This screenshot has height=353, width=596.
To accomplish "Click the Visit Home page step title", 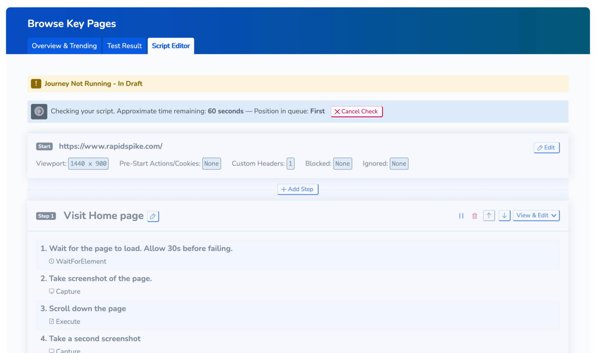I will tap(104, 215).
